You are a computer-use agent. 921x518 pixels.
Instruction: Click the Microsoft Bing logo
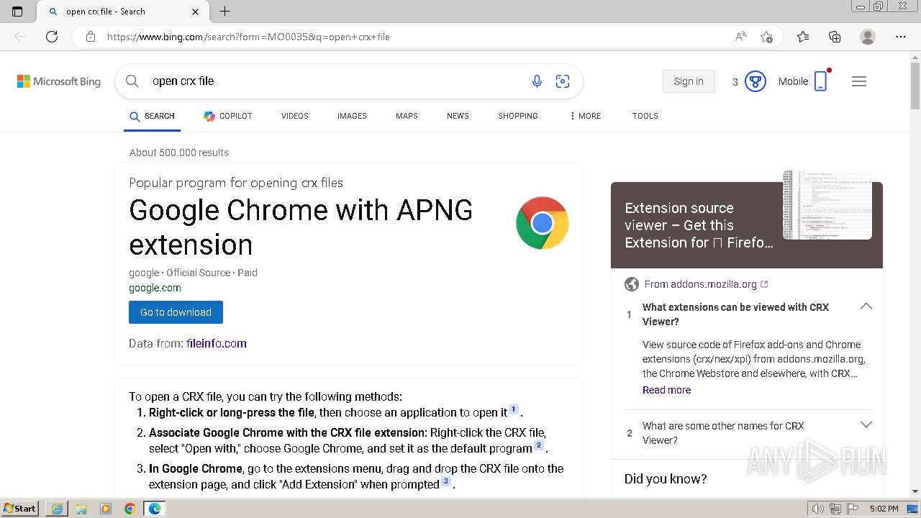click(x=59, y=81)
